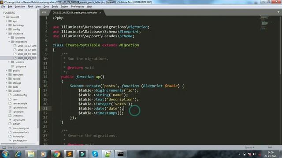Viewport: 282px width, 158px height.
Task: Open the View menu
Action: (x=38, y=7)
